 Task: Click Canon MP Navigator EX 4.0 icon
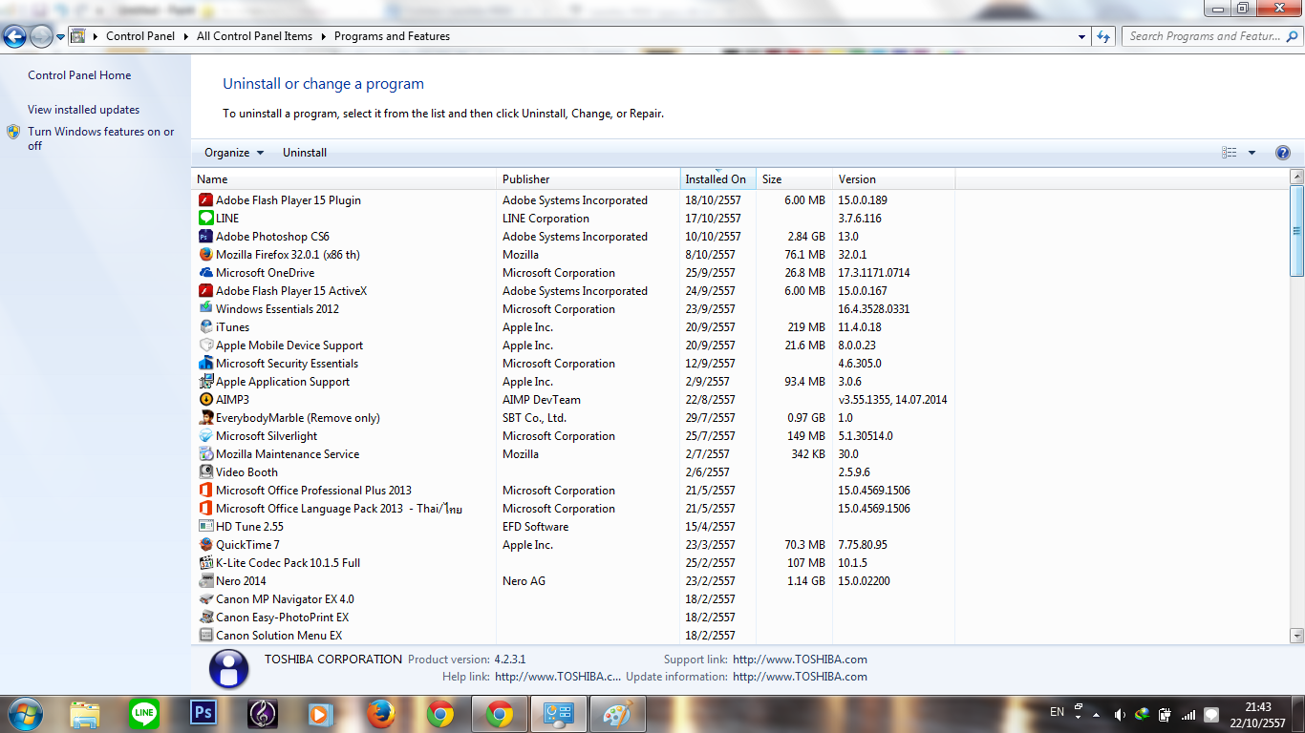205,599
